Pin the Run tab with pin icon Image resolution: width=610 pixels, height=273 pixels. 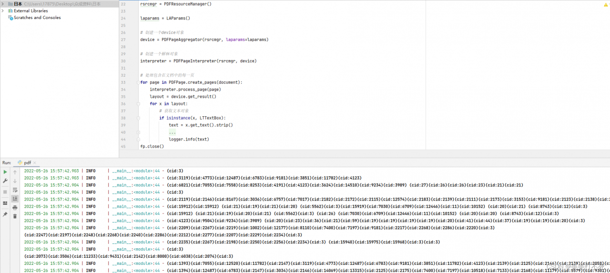tap(5, 214)
